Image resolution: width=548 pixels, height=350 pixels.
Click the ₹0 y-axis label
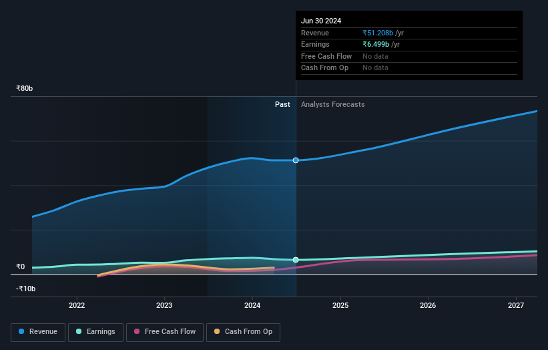20,267
